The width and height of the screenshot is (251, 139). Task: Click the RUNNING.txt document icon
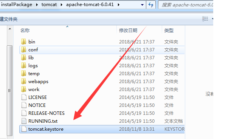pyautogui.click(x=24, y=121)
